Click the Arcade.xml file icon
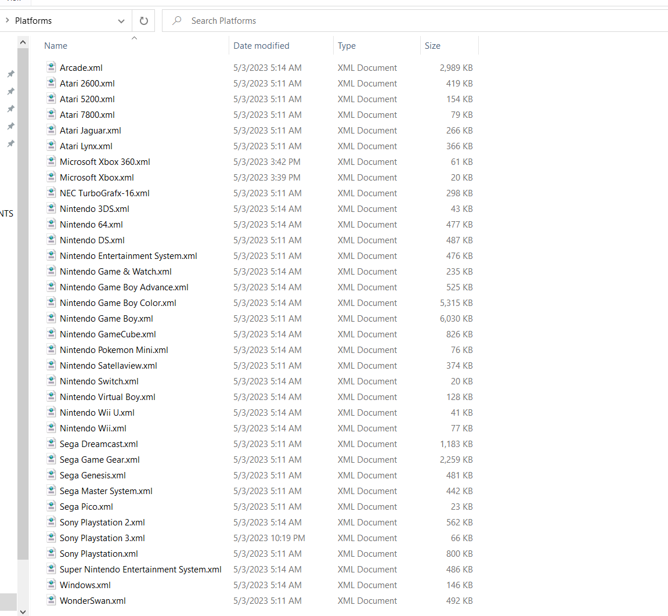Screen dimensions: 668x616 51,67
